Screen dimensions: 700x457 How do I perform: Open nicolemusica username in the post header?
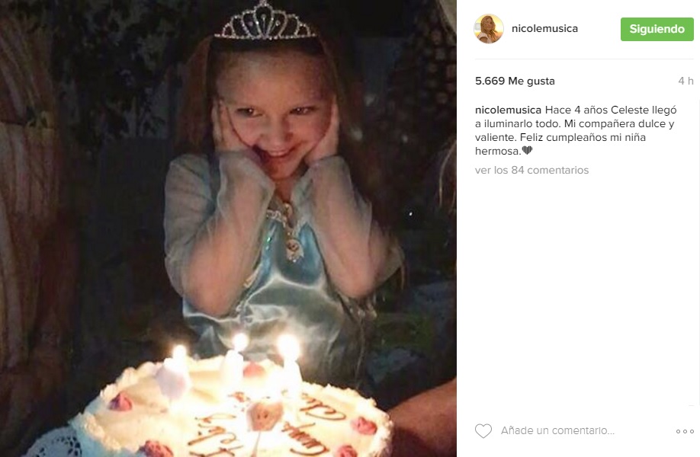click(547, 29)
